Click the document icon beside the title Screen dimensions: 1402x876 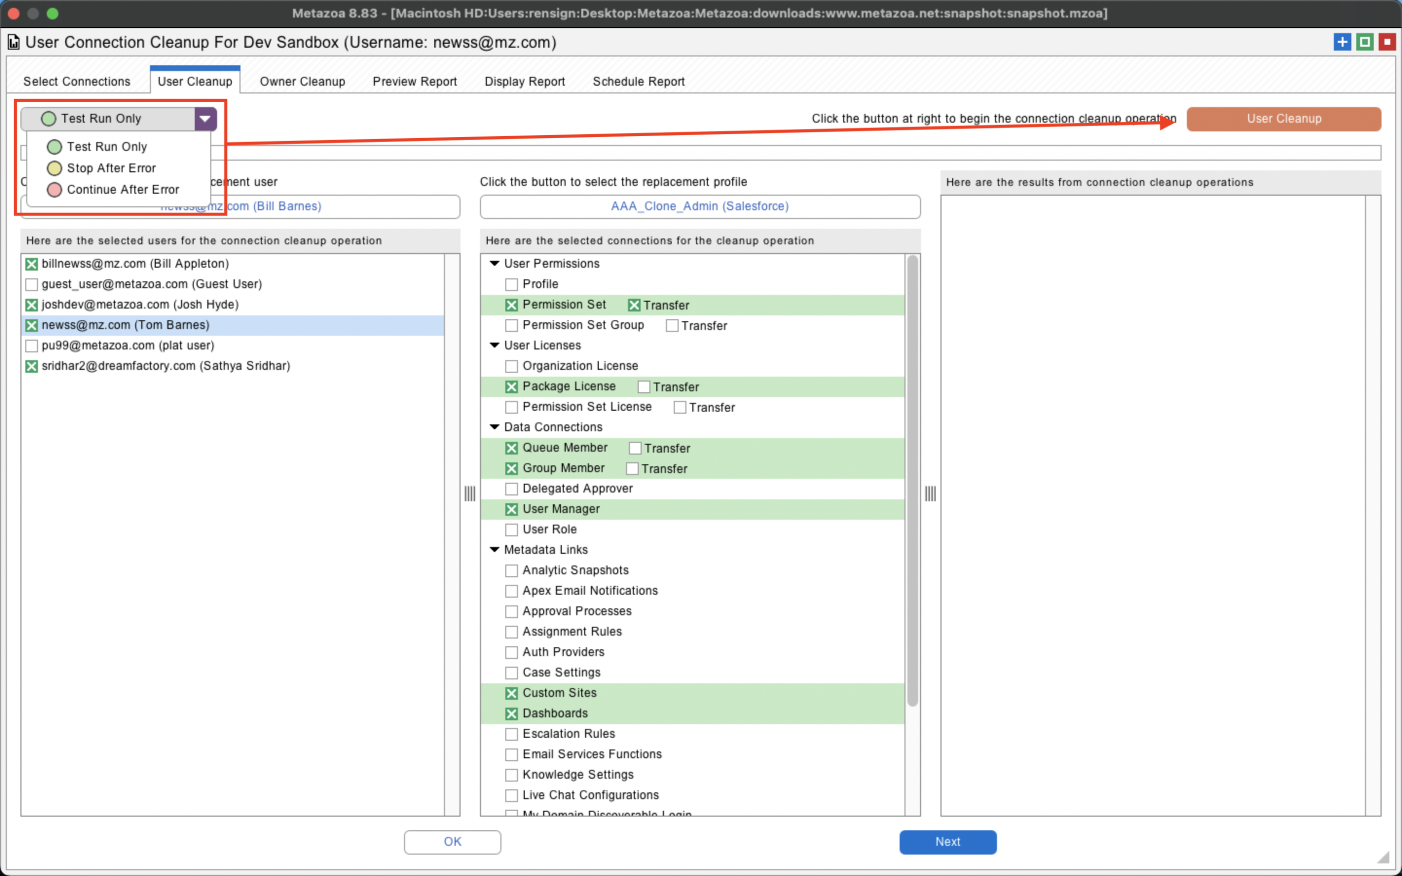[x=13, y=42]
